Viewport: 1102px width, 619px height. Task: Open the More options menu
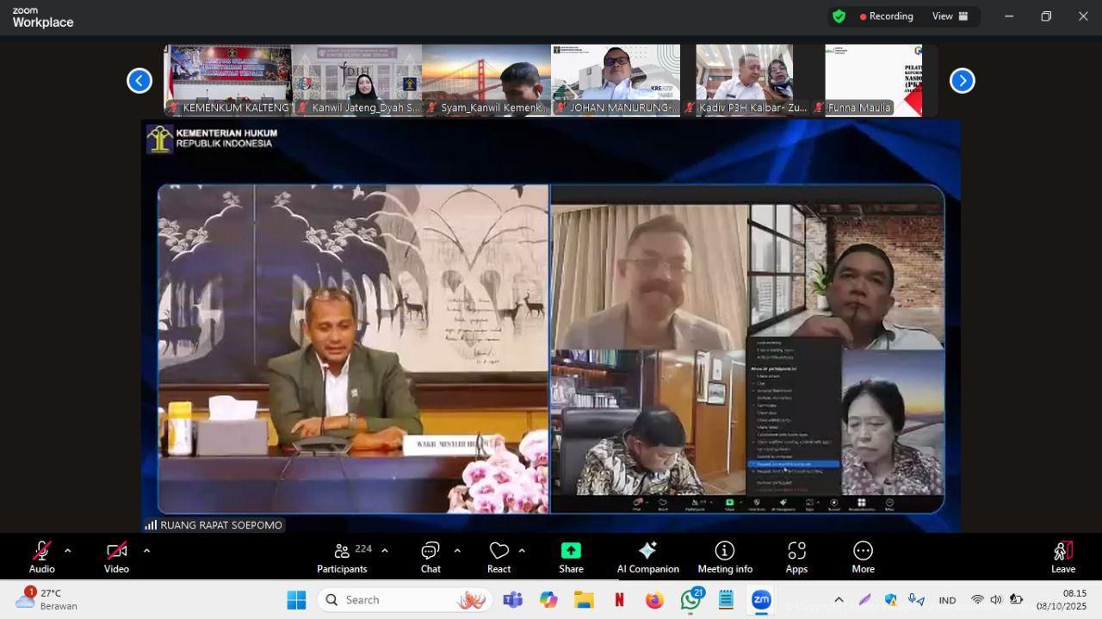[863, 557]
